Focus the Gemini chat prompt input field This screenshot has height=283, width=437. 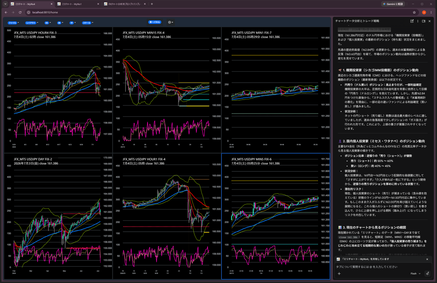pyautogui.click(x=382, y=267)
